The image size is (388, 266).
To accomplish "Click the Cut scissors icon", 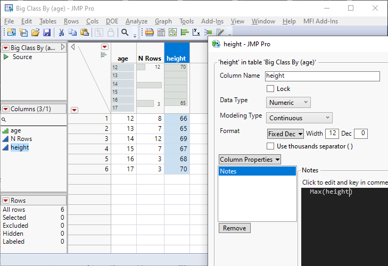I will [x=61, y=32].
